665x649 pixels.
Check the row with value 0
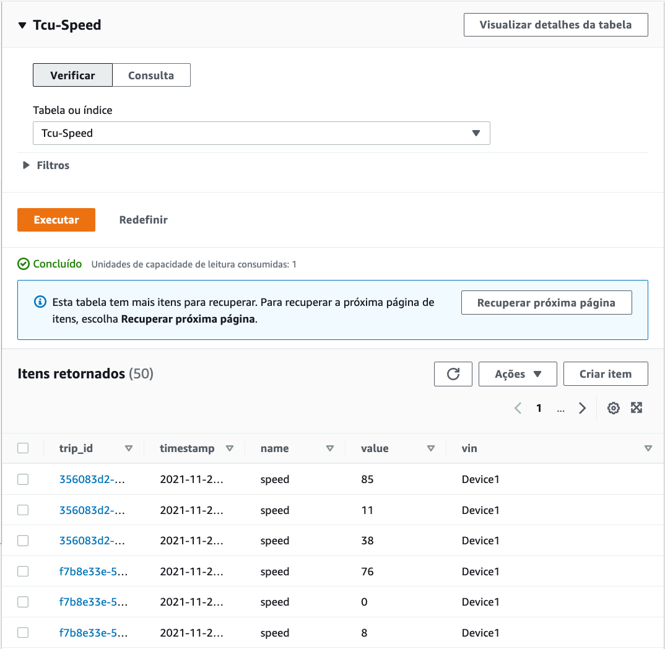[x=23, y=602]
